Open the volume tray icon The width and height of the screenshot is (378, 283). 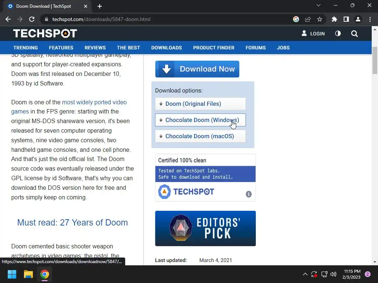[x=333, y=274]
